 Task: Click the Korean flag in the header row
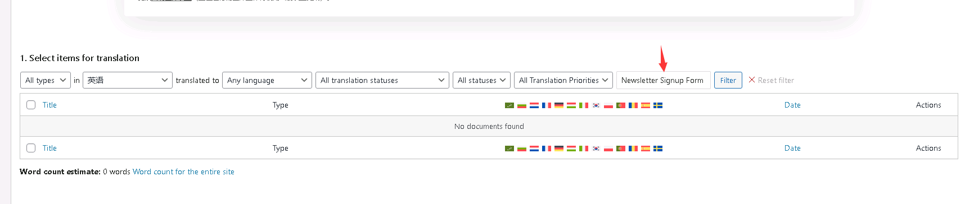[596, 105]
